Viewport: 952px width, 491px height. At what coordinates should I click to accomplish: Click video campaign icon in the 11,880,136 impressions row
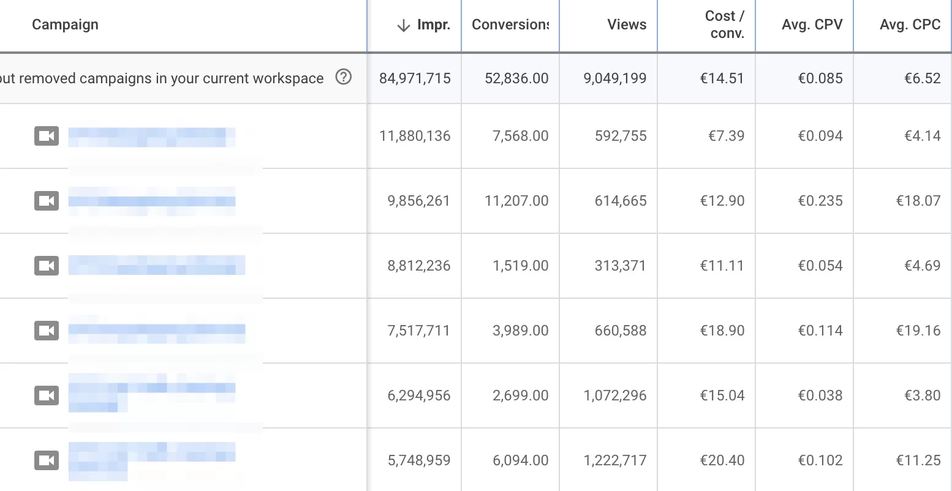[x=47, y=136]
